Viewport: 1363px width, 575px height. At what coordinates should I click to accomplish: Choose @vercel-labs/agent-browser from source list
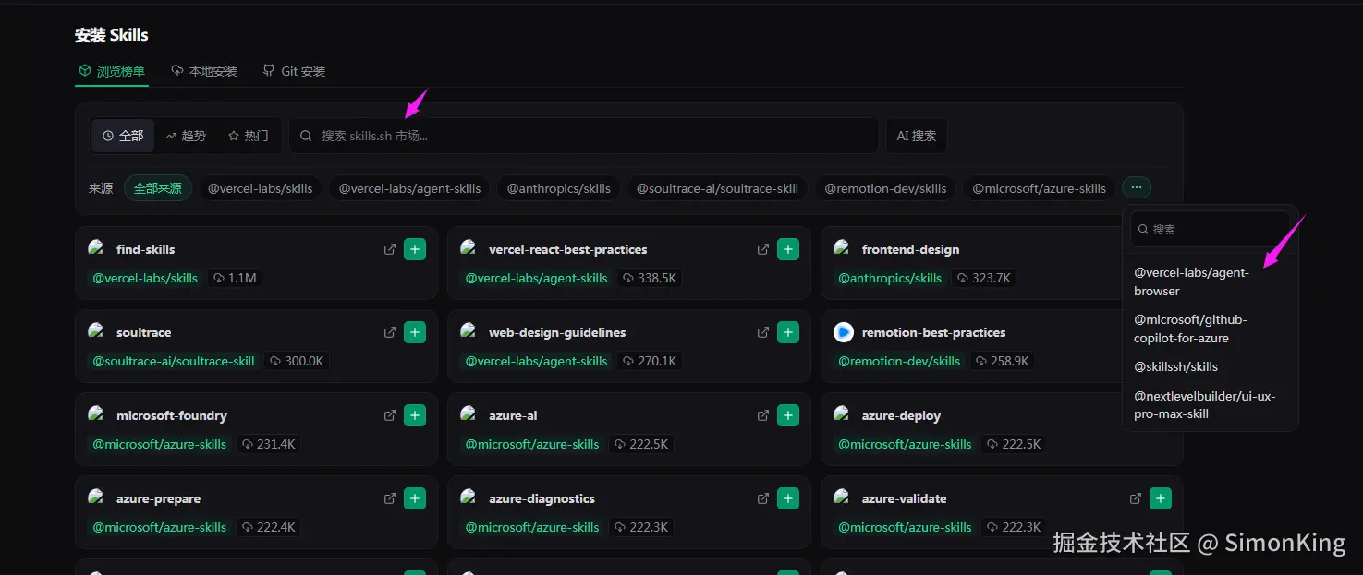pos(1211,282)
